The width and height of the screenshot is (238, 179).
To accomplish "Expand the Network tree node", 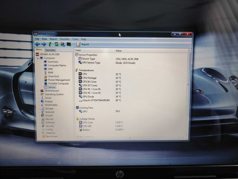I will 39,112.
